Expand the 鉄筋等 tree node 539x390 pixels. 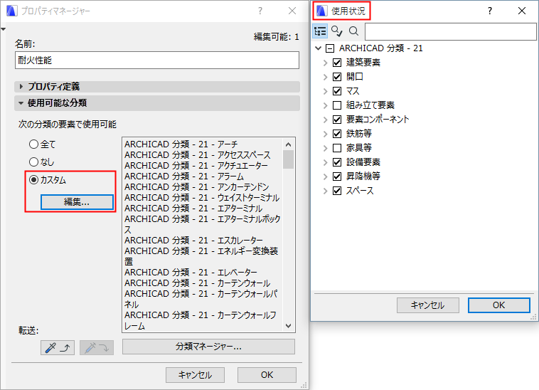click(x=325, y=134)
